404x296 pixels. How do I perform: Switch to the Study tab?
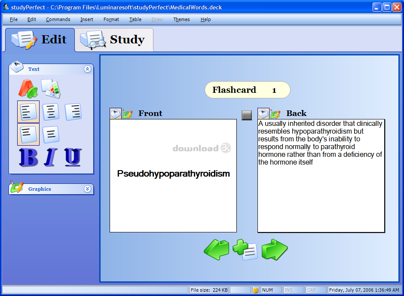point(114,40)
